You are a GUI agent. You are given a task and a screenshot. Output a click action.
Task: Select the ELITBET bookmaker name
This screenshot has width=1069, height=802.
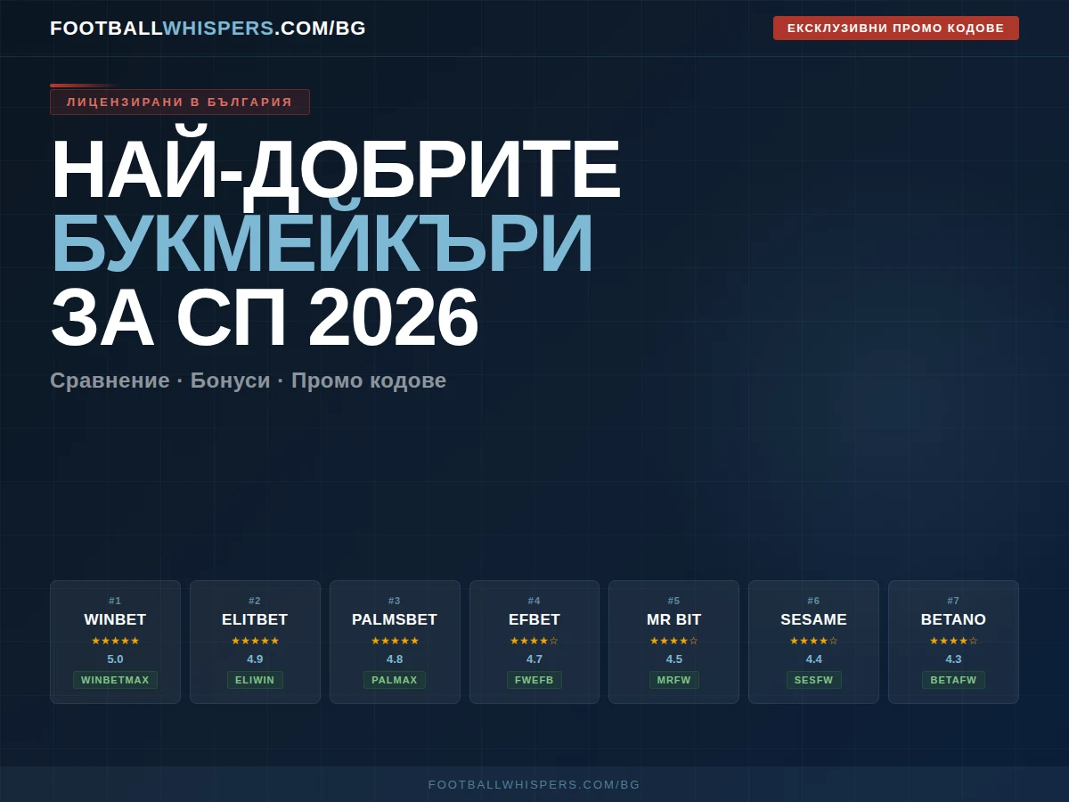pyautogui.click(x=255, y=619)
